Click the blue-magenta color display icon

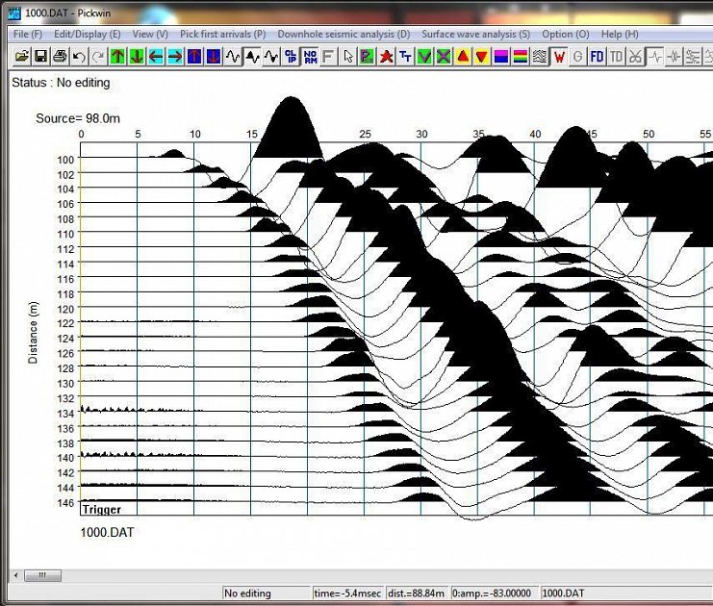point(501,57)
